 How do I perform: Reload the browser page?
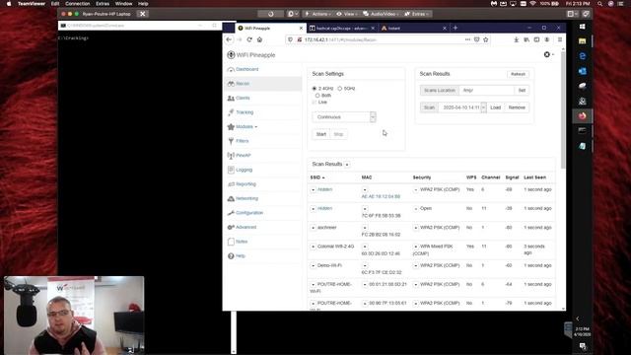point(249,39)
